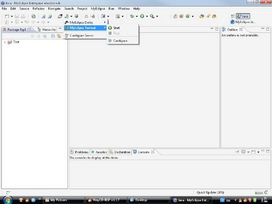Close the Console tab

[153, 152]
